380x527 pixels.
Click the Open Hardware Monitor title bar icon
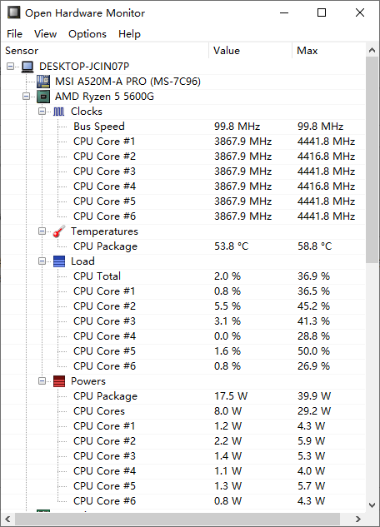click(14, 12)
